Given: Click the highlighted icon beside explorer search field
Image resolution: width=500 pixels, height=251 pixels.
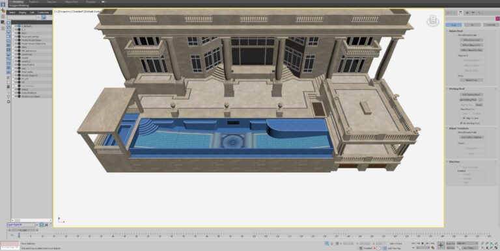Looking at the screenshot, I should tap(44, 17).
